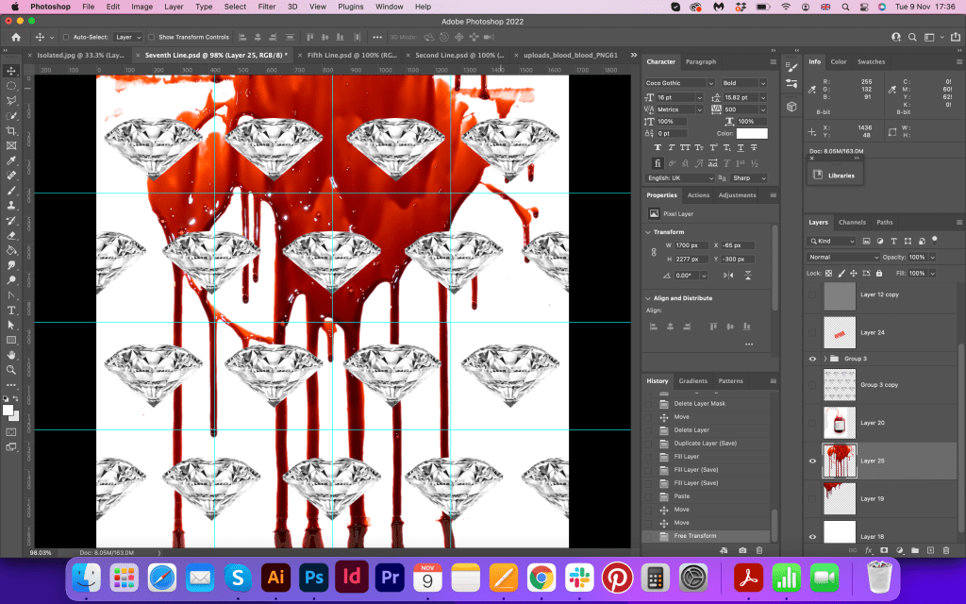Pick the Eyedropper tool
The height and width of the screenshot is (604, 966).
(11, 160)
